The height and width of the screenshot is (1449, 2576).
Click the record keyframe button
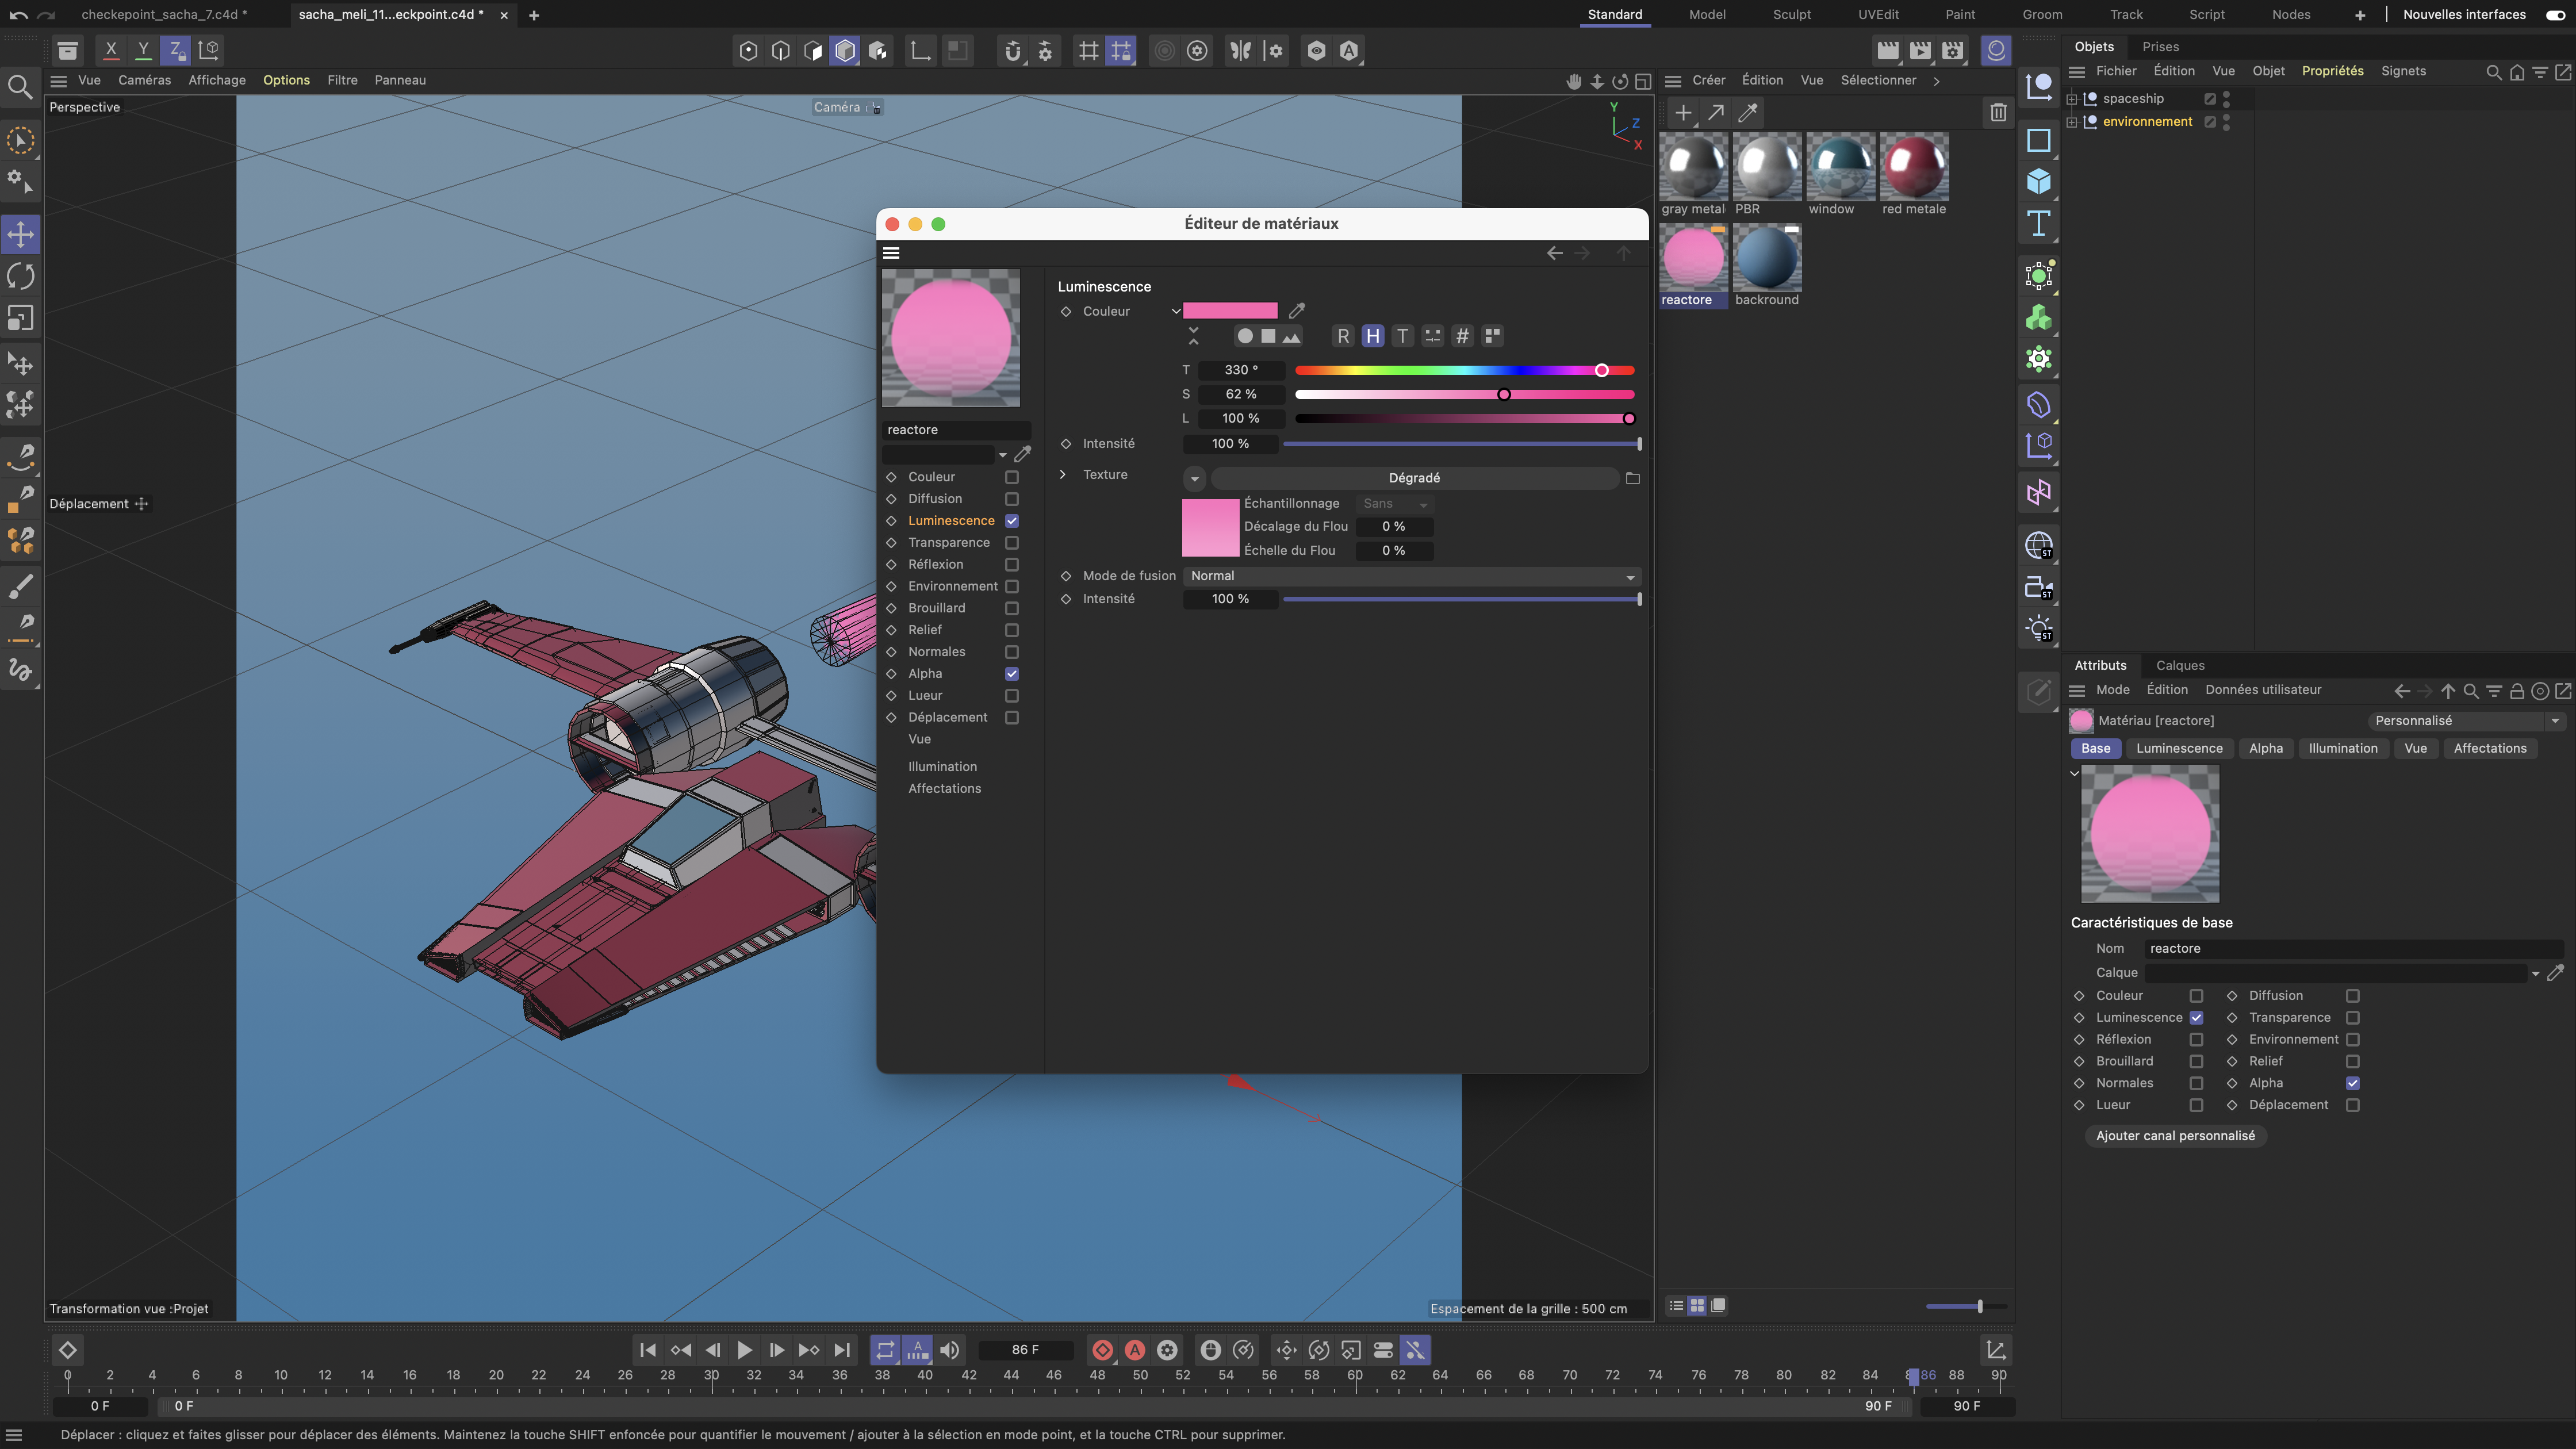point(1102,1350)
